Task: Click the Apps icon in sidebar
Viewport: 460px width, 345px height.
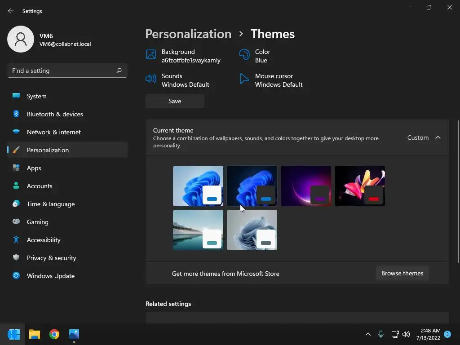Action: (x=16, y=168)
